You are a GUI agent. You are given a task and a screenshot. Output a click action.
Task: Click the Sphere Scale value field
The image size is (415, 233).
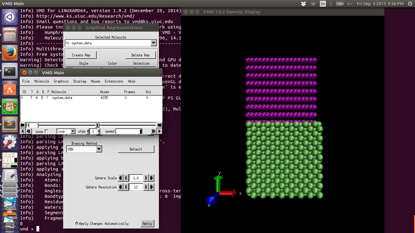[x=136, y=178]
